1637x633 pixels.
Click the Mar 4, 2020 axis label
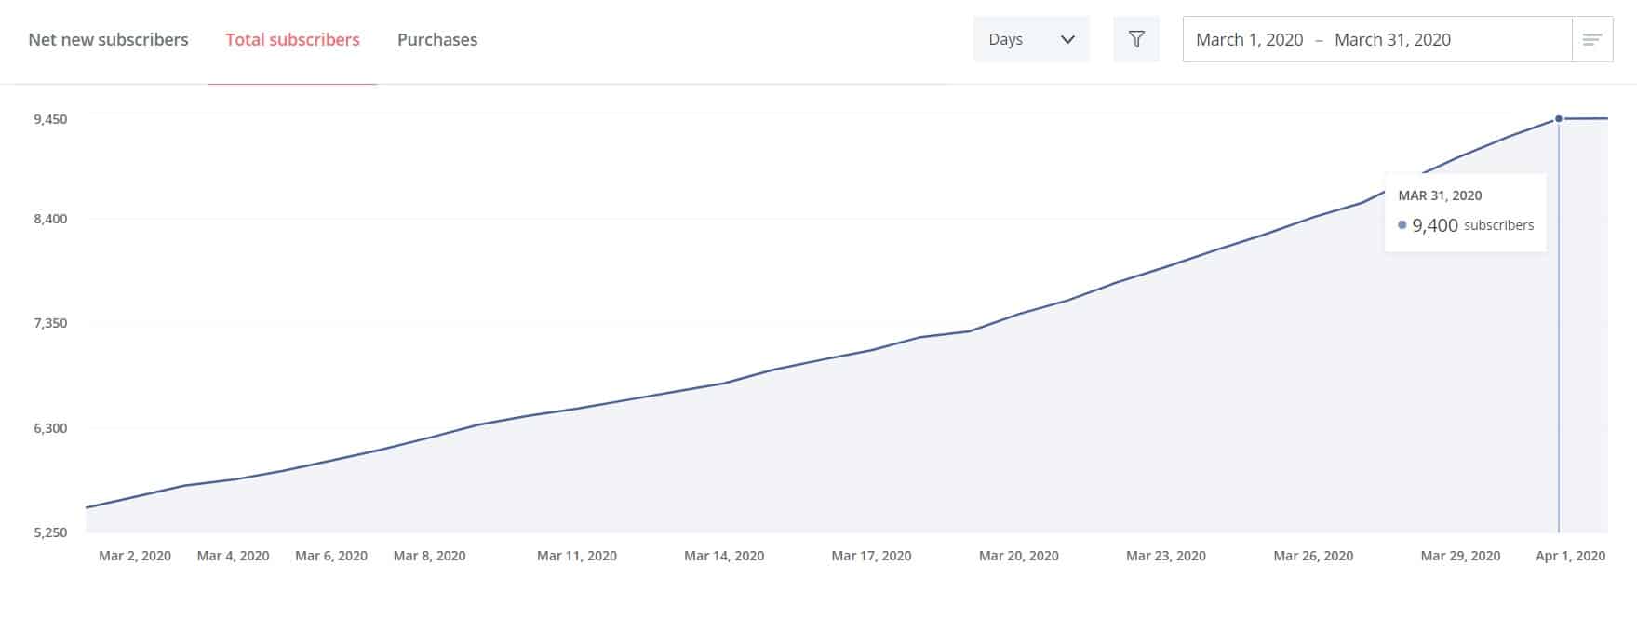[x=233, y=556]
